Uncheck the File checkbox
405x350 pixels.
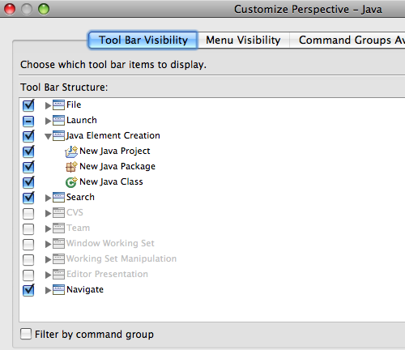tap(28, 105)
